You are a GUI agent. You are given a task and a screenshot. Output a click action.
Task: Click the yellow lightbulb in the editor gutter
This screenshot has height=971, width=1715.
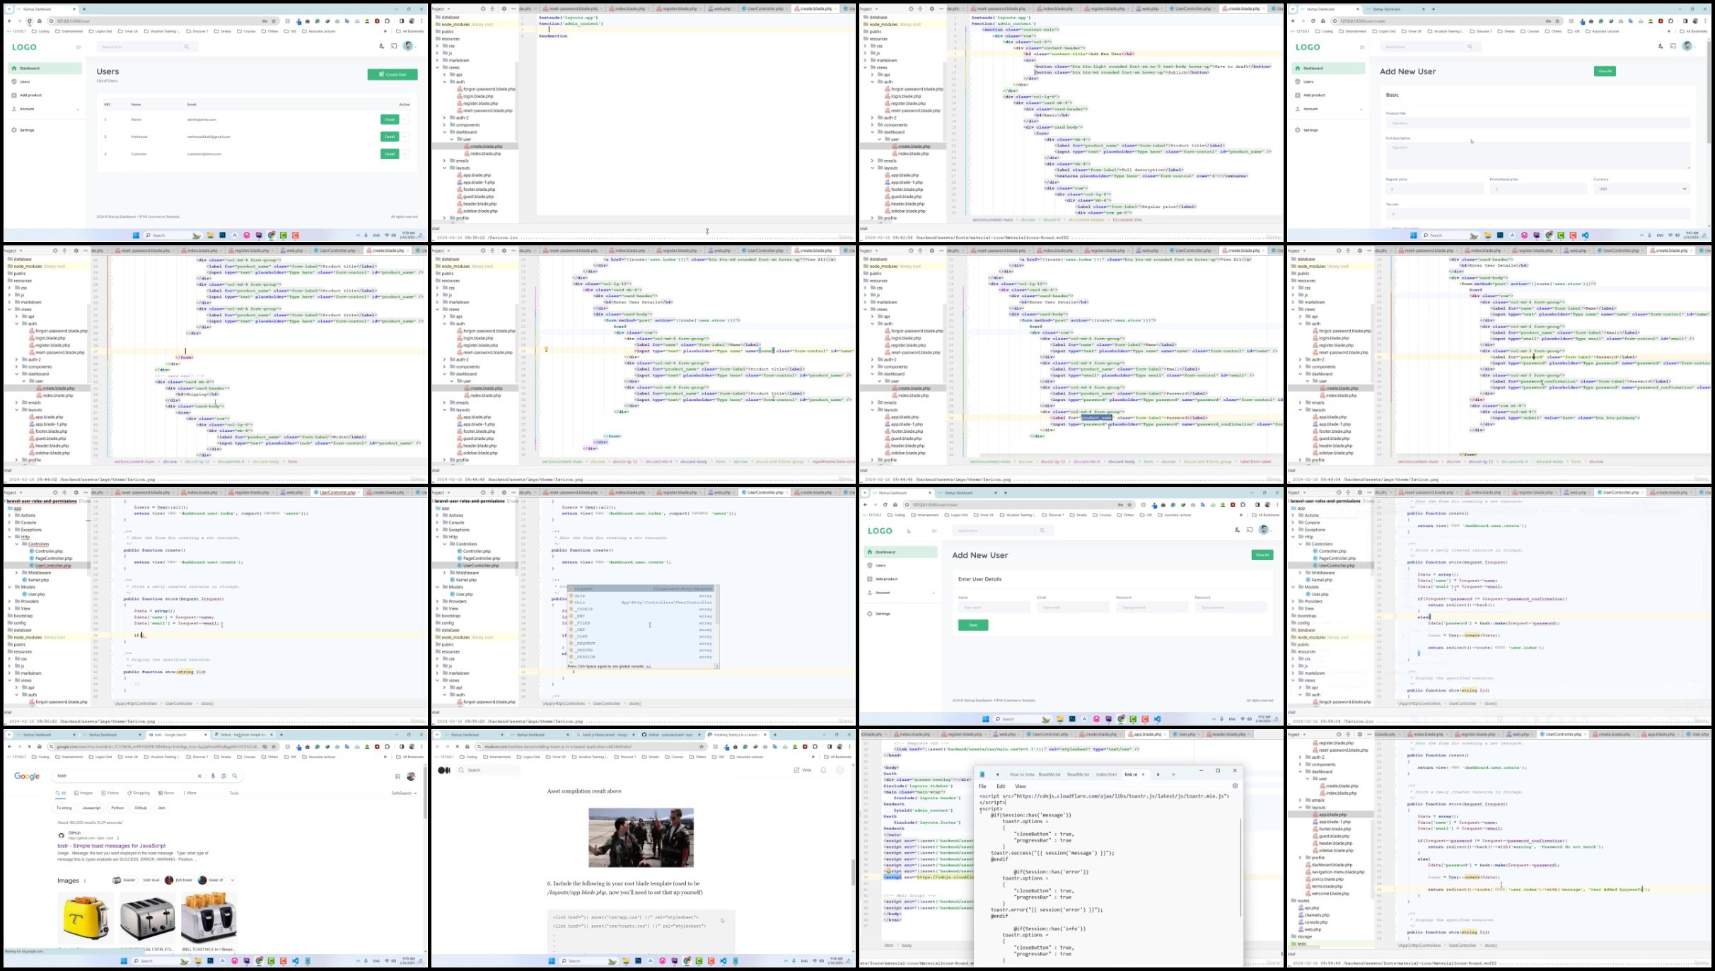pos(546,349)
